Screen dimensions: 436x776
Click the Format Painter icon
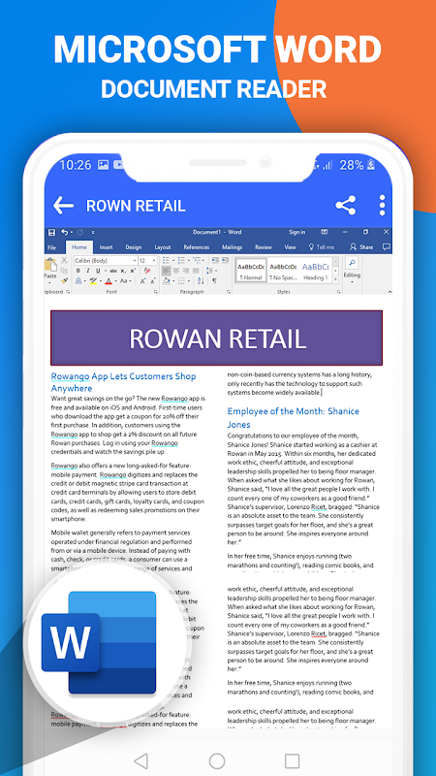coord(64,280)
